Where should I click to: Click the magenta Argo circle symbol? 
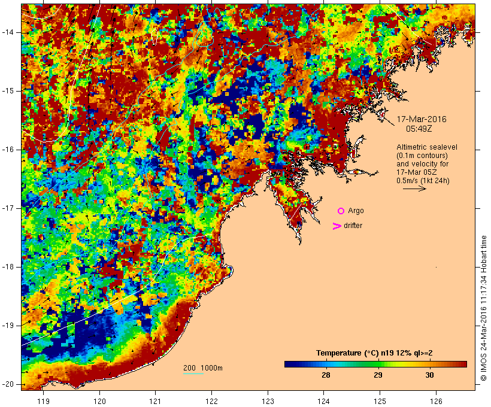click(x=341, y=211)
